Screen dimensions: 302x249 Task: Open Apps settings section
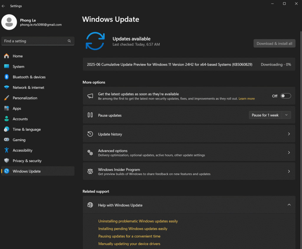point(38,108)
